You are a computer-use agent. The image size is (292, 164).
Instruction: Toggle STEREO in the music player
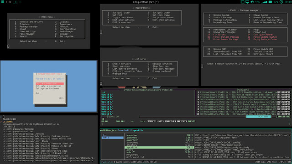(x=151, y=121)
